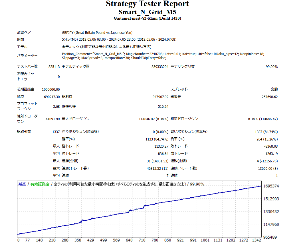Click long positions value 1337 (84.74%)

(266, 132)
